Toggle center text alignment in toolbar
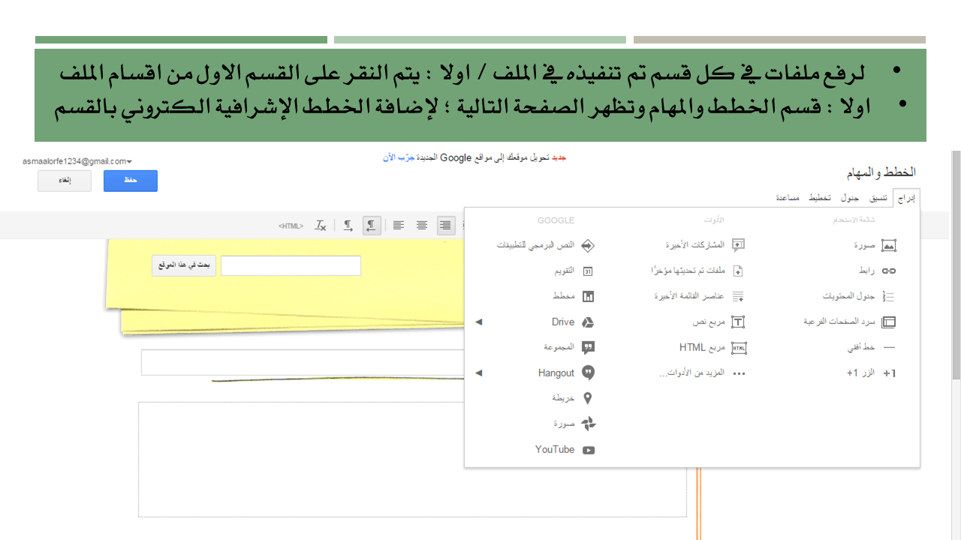The height and width of the screenshot is (540, 961). click(x=422, y=225)
